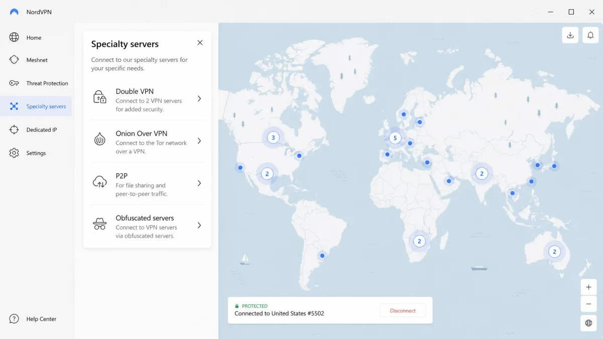The image size is (603, 339).
Task: Select the southern Africa cluster marked 2
Action: [419, 241]
